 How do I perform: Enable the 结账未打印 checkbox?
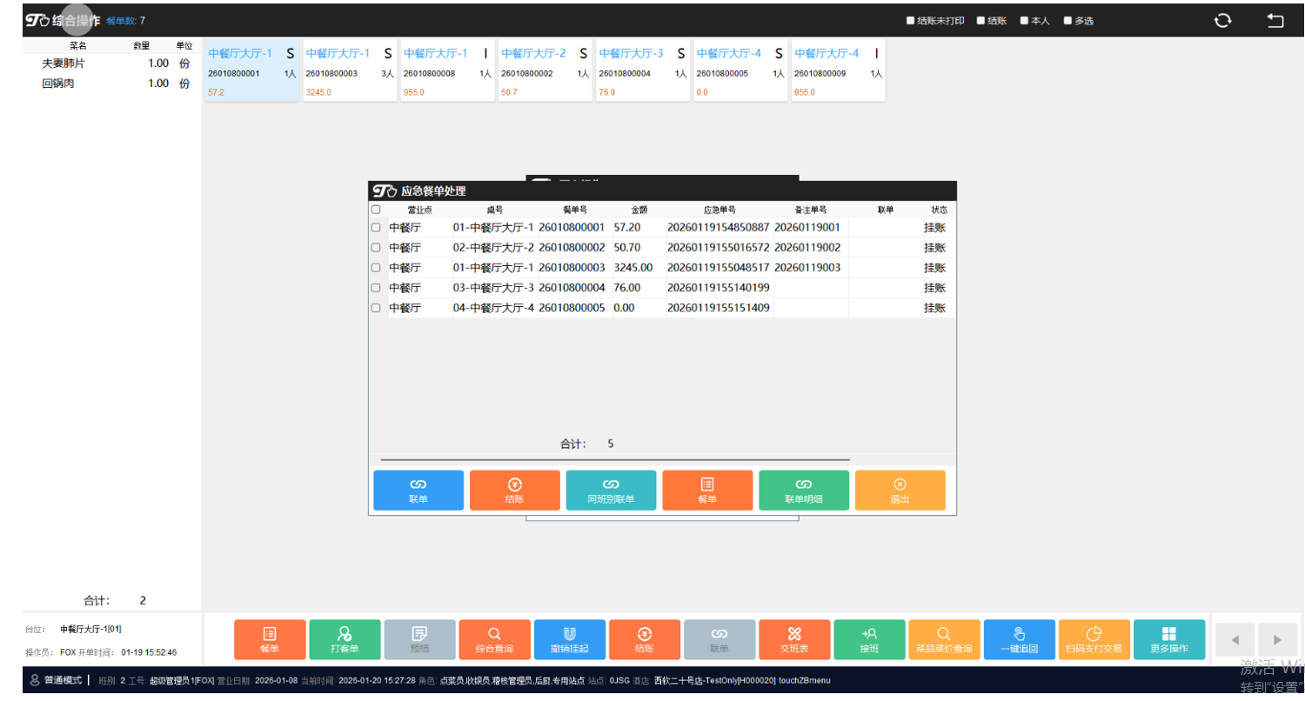tap(910, 21)
